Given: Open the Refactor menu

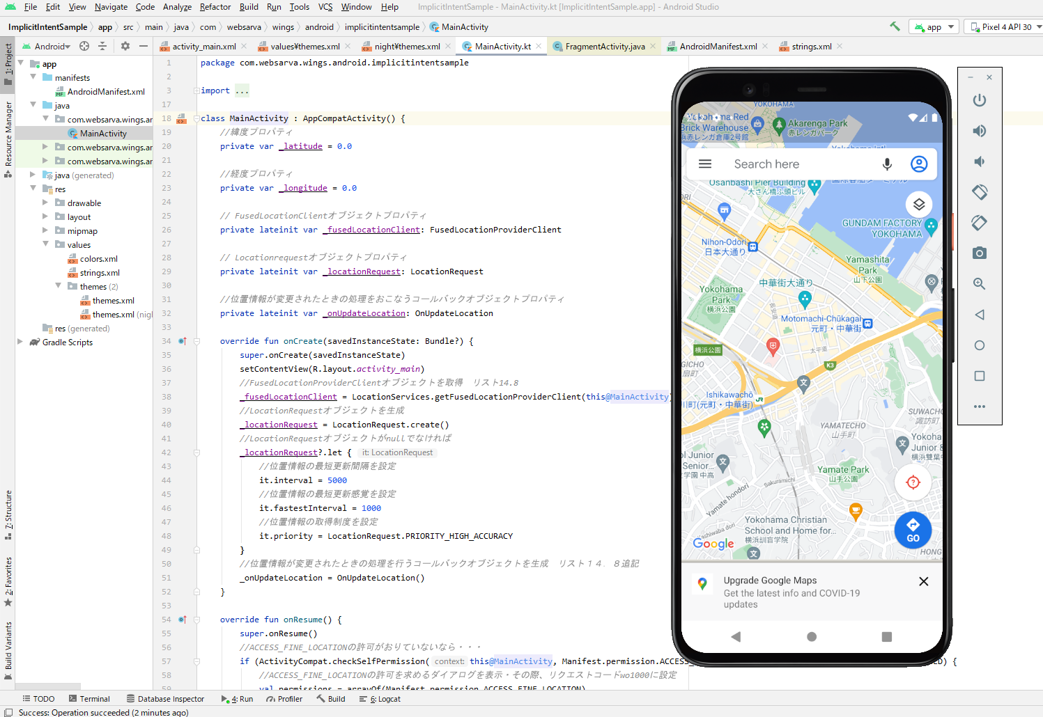Looking at the screenshot, I should click(215, 7).
